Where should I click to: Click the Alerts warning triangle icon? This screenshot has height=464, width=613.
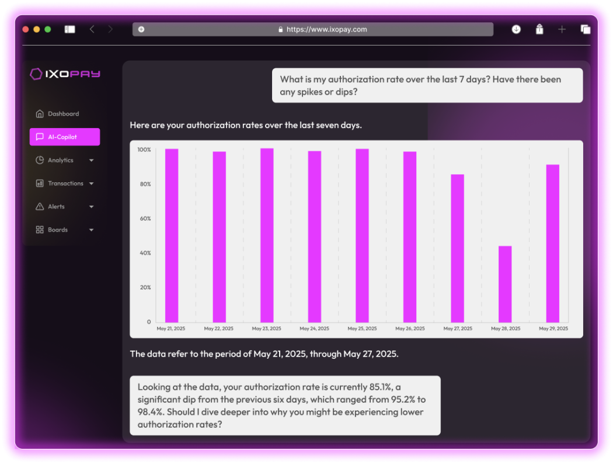coord(40,207)
